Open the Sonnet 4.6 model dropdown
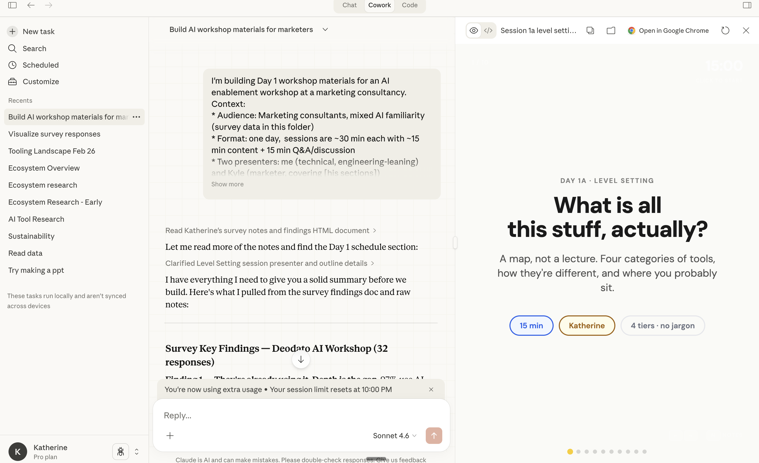The image size is (759, 463). coord(394,435)
